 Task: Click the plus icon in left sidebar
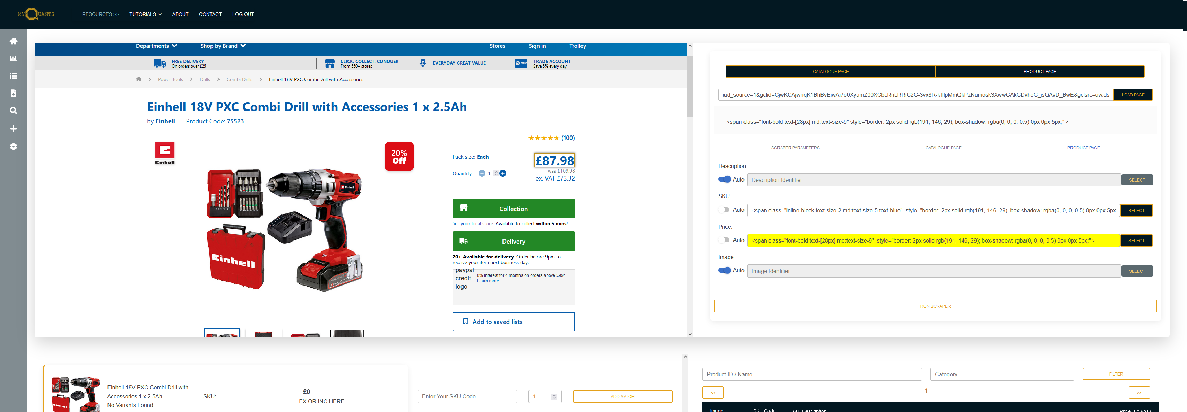14,129
